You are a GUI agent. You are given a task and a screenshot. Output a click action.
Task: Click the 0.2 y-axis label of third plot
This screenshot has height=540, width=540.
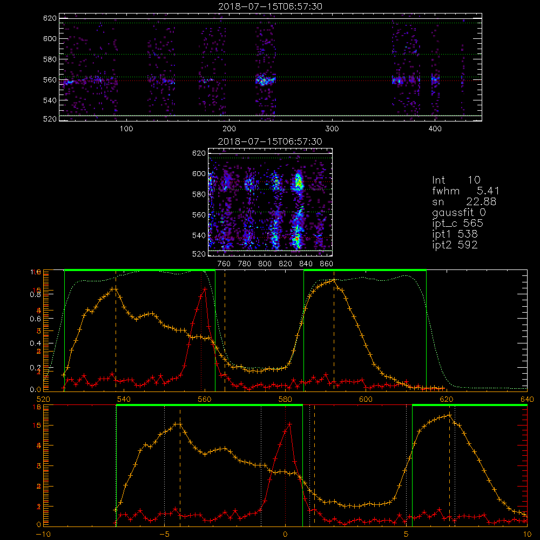36,368
